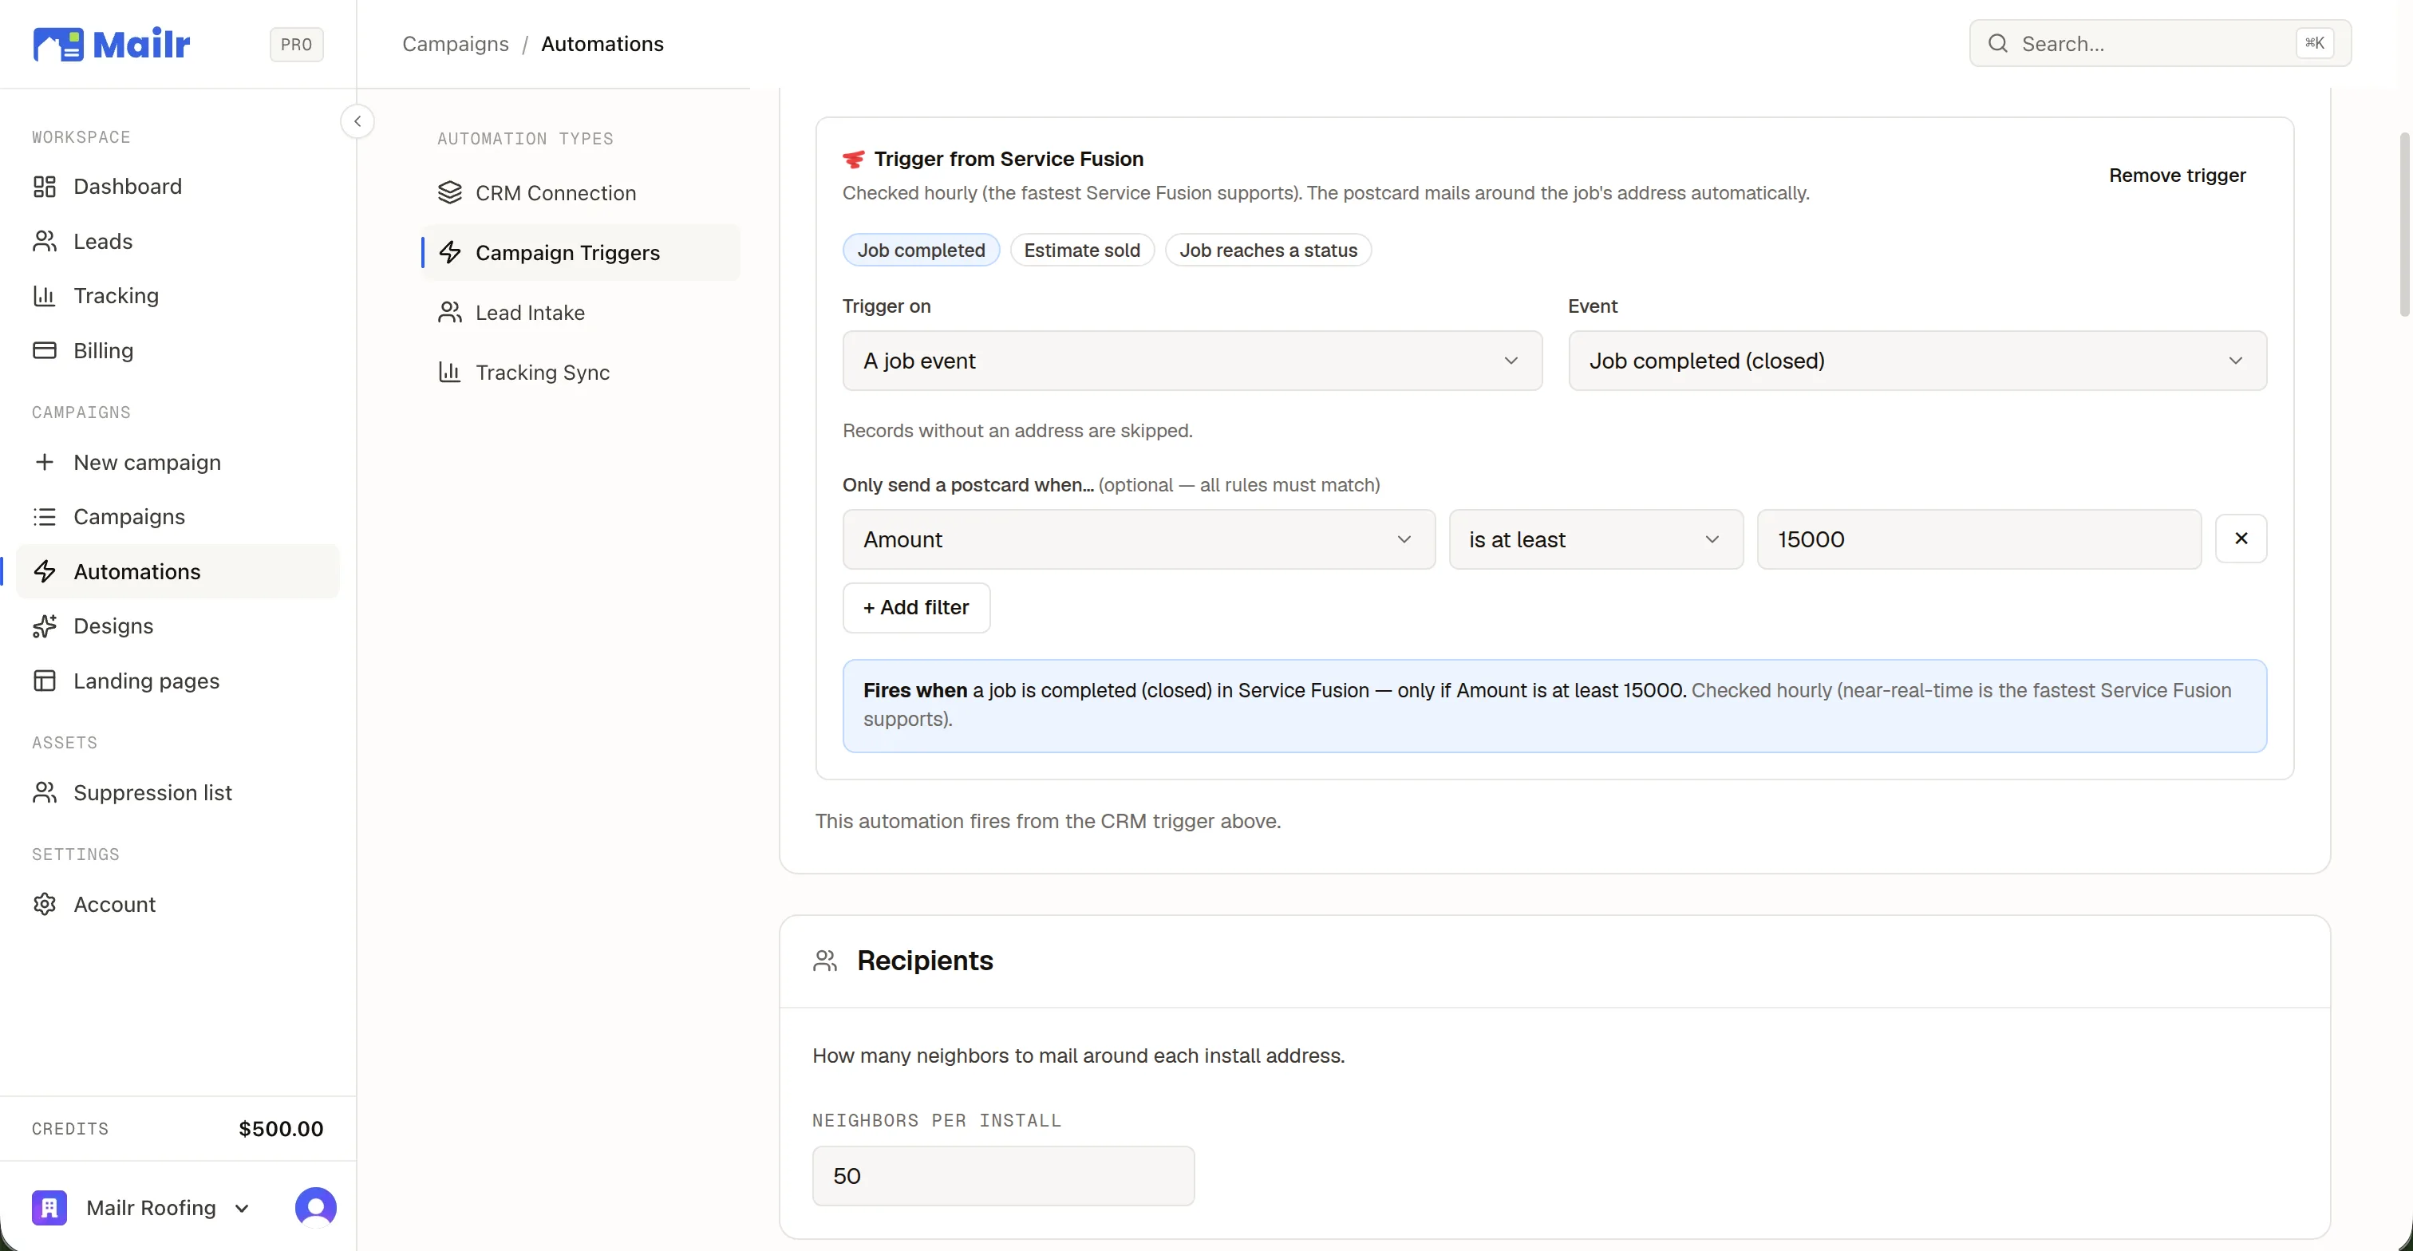This screenshot has width=2413, height=1251.
Task: Click the filter value field containing 15000
Action: tap(1978, 539)
